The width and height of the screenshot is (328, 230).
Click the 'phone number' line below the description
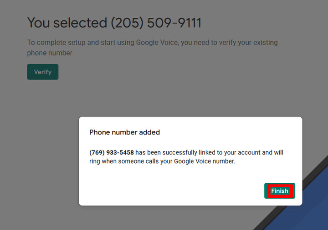click(x=50, y=53)
